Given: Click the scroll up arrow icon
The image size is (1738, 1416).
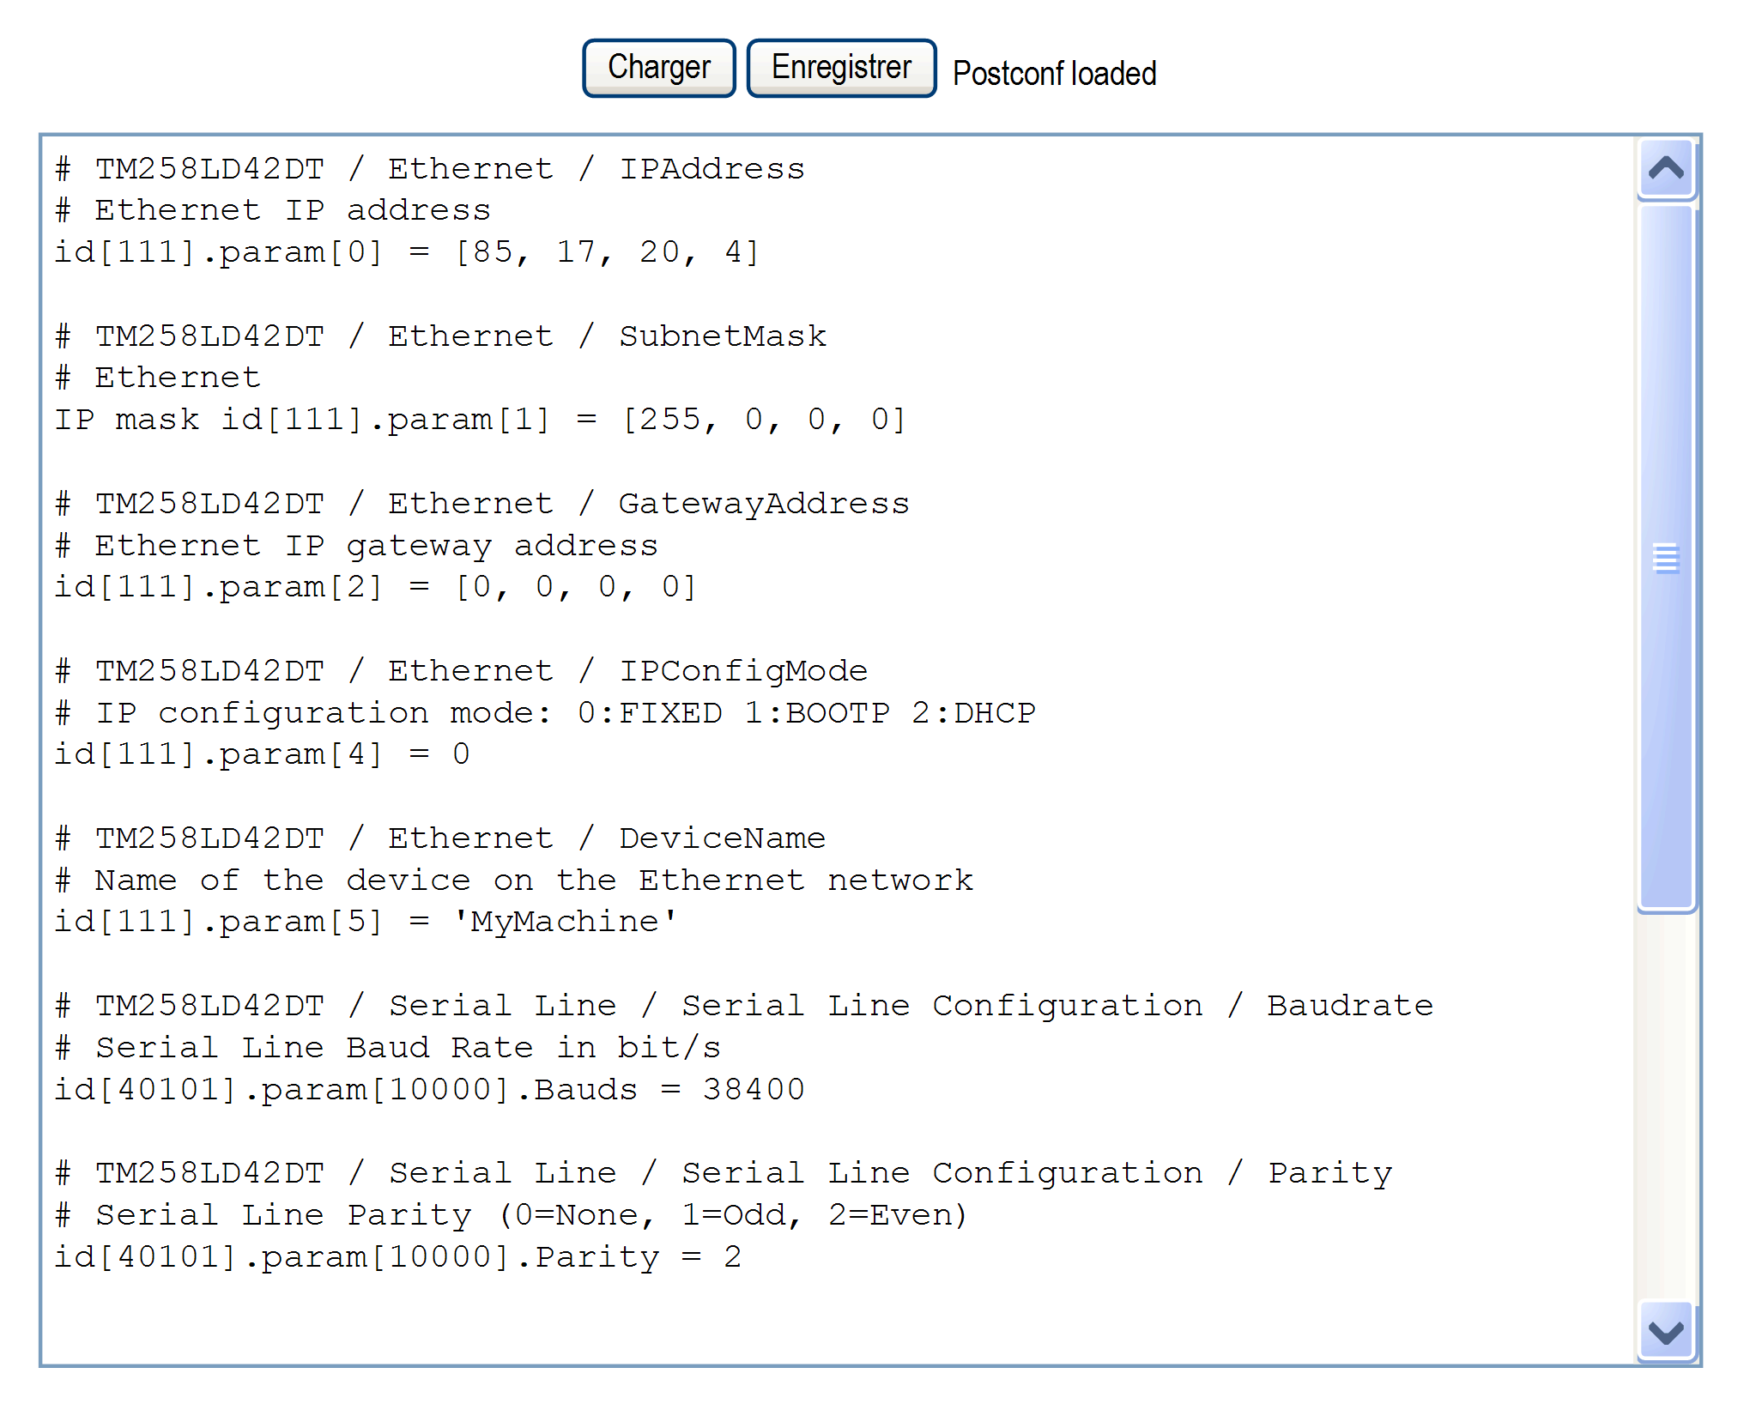Looking at the screenshot, I should click(1666, 168).
